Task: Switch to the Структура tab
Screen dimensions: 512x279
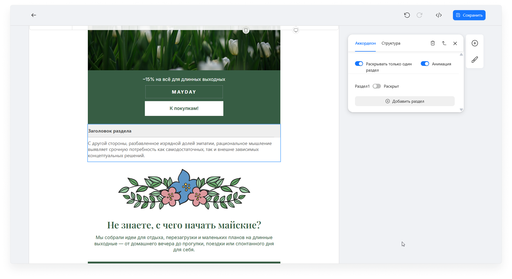Action: (x=391, y=43)
